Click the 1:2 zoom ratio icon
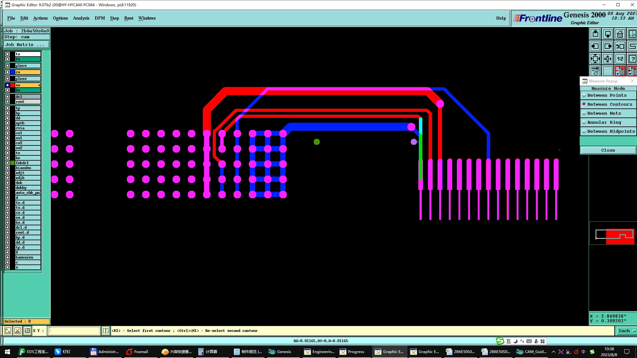 point(620,59)
